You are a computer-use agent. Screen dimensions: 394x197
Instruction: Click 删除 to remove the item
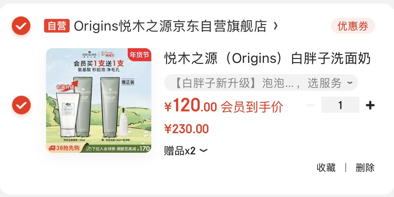[x=365, y=168]
